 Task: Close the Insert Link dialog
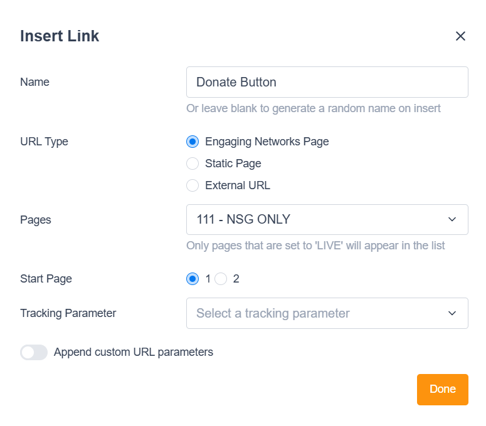tap(460, 36)
